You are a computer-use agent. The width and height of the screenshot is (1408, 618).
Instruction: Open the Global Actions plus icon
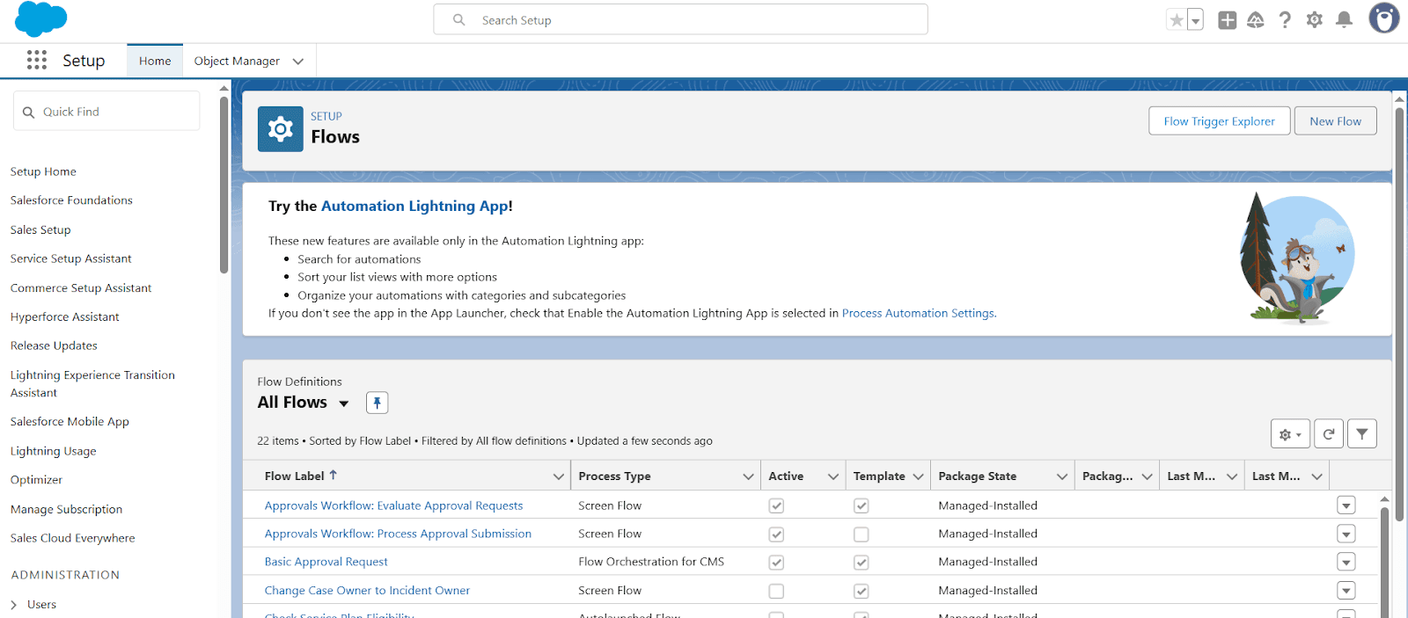pos(1227,19)
